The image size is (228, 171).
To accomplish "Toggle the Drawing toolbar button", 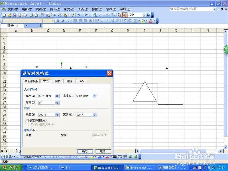I will point(125,15).
